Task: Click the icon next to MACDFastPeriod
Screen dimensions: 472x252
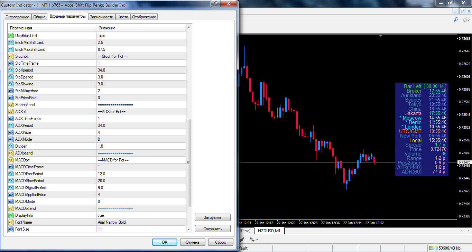Action: pos(11,174)
